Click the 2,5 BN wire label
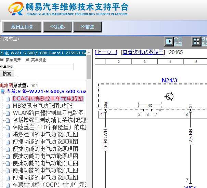 (x=191, y=136)
